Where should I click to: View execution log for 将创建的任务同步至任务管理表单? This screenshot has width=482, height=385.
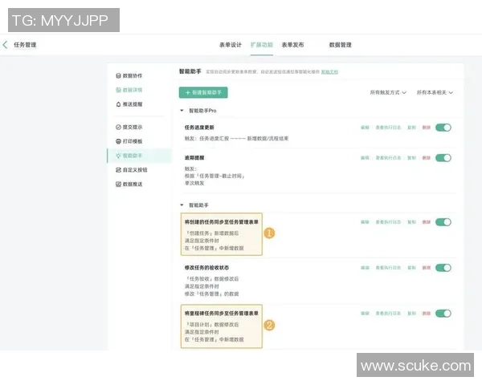(388, 222)
